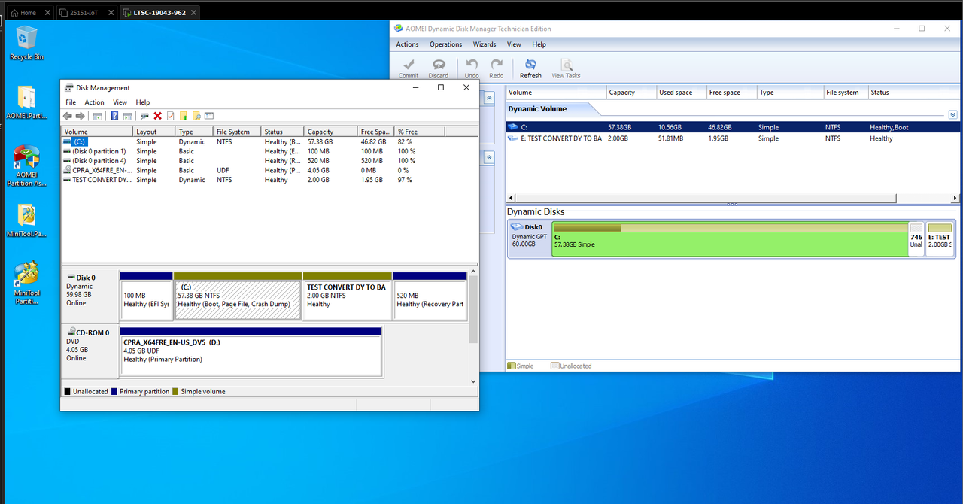Click the Disk0 drive icon in AOMEI Dynamic Disks
Screen dimensions: 963x504
517,226
